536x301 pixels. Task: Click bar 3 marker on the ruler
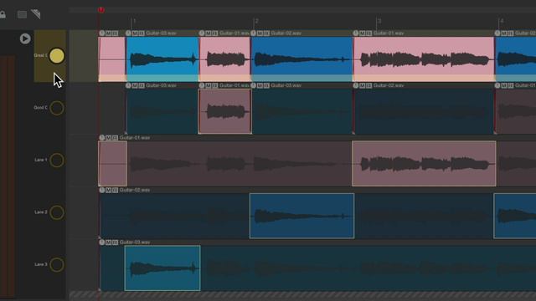[x=379, y=21]
